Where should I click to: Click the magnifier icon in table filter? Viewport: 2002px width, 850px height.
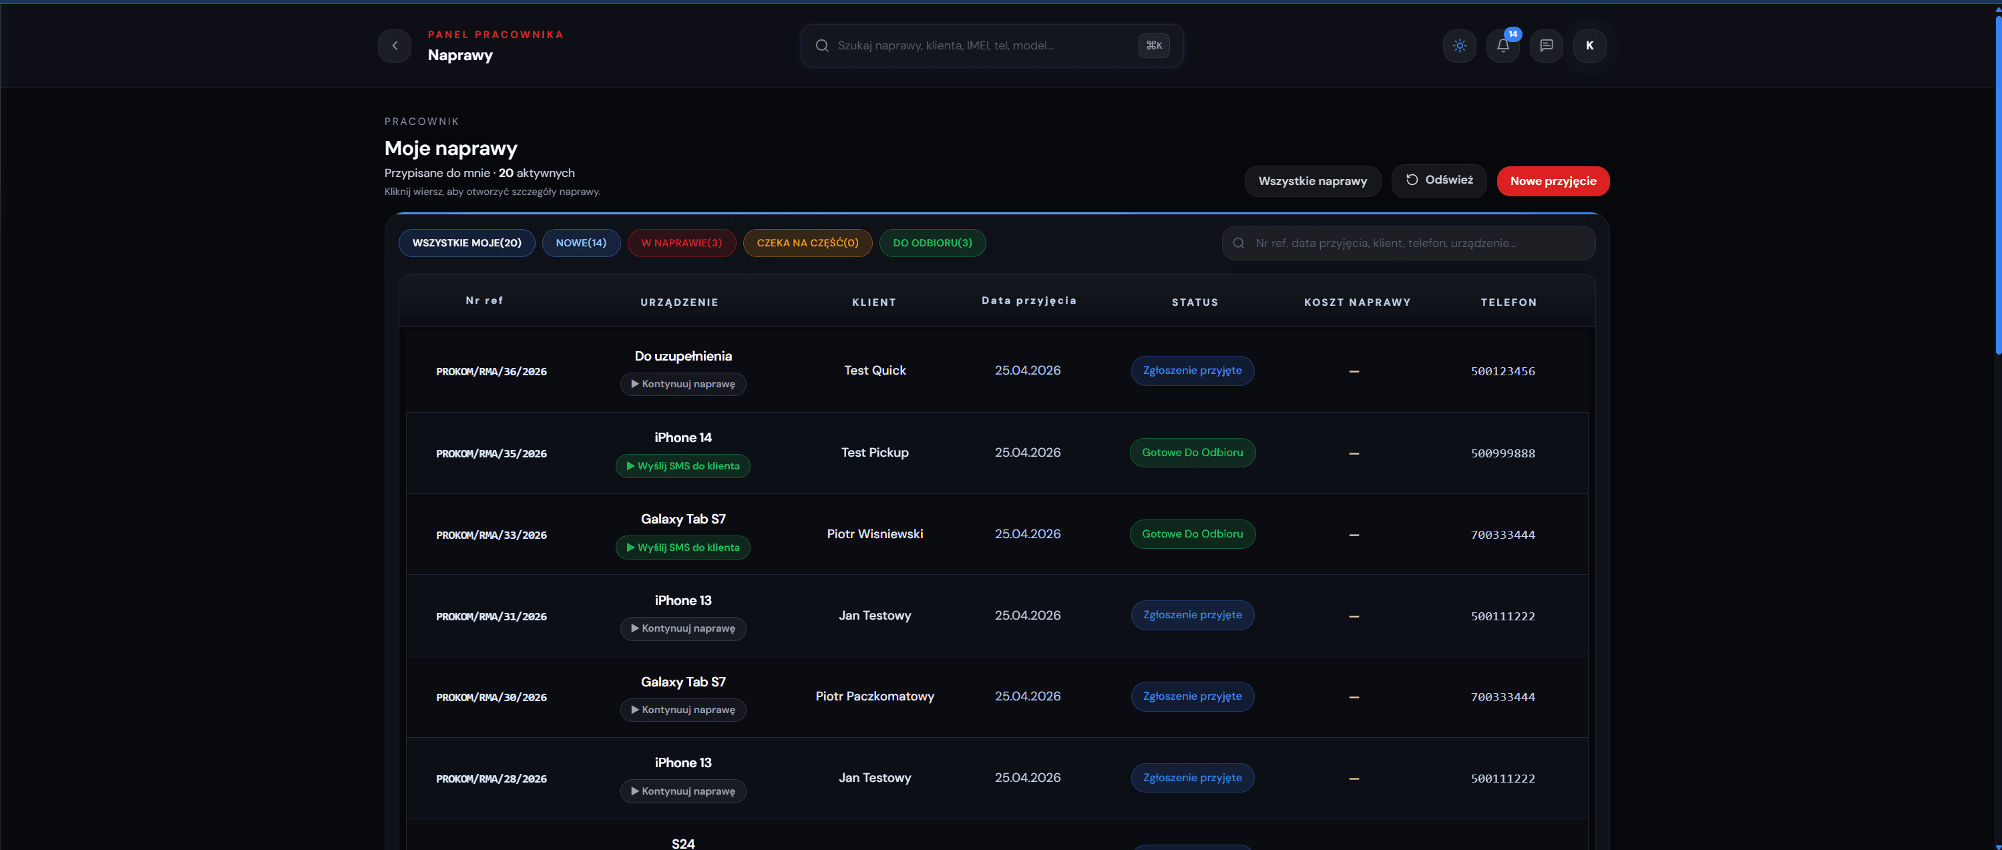[1239, 243]
